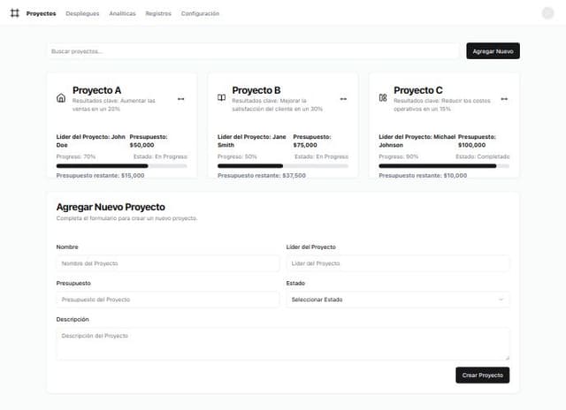The width and height of the screenshot is (566, 410).
Task: Open Configuración from the top navigation
Action: pos(200,14)
